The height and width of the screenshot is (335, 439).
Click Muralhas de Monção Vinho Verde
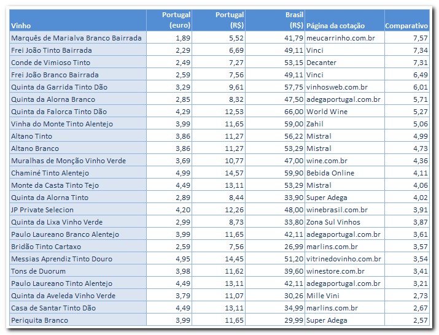(78, 160)
